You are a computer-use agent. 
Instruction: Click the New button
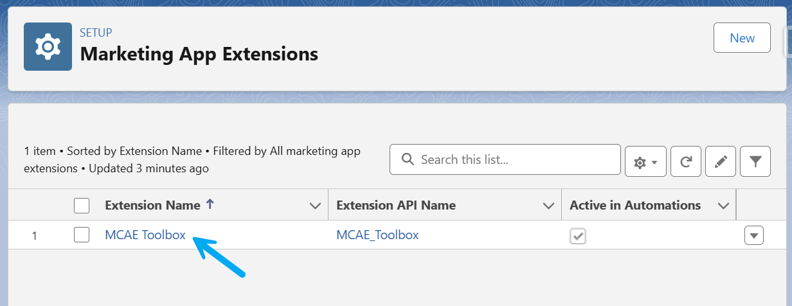pos(742,38)
